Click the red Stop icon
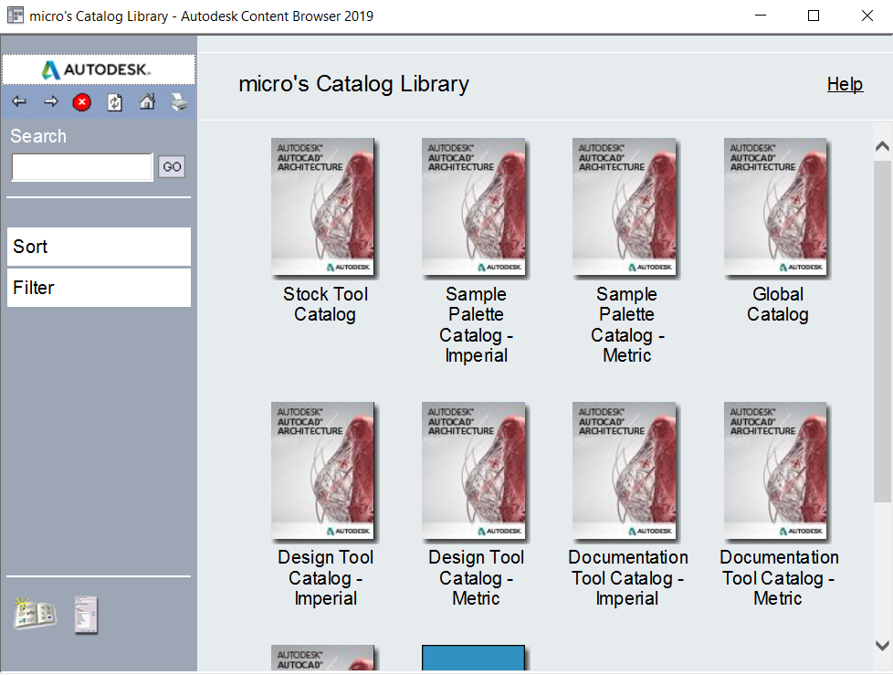 (82, 102)
